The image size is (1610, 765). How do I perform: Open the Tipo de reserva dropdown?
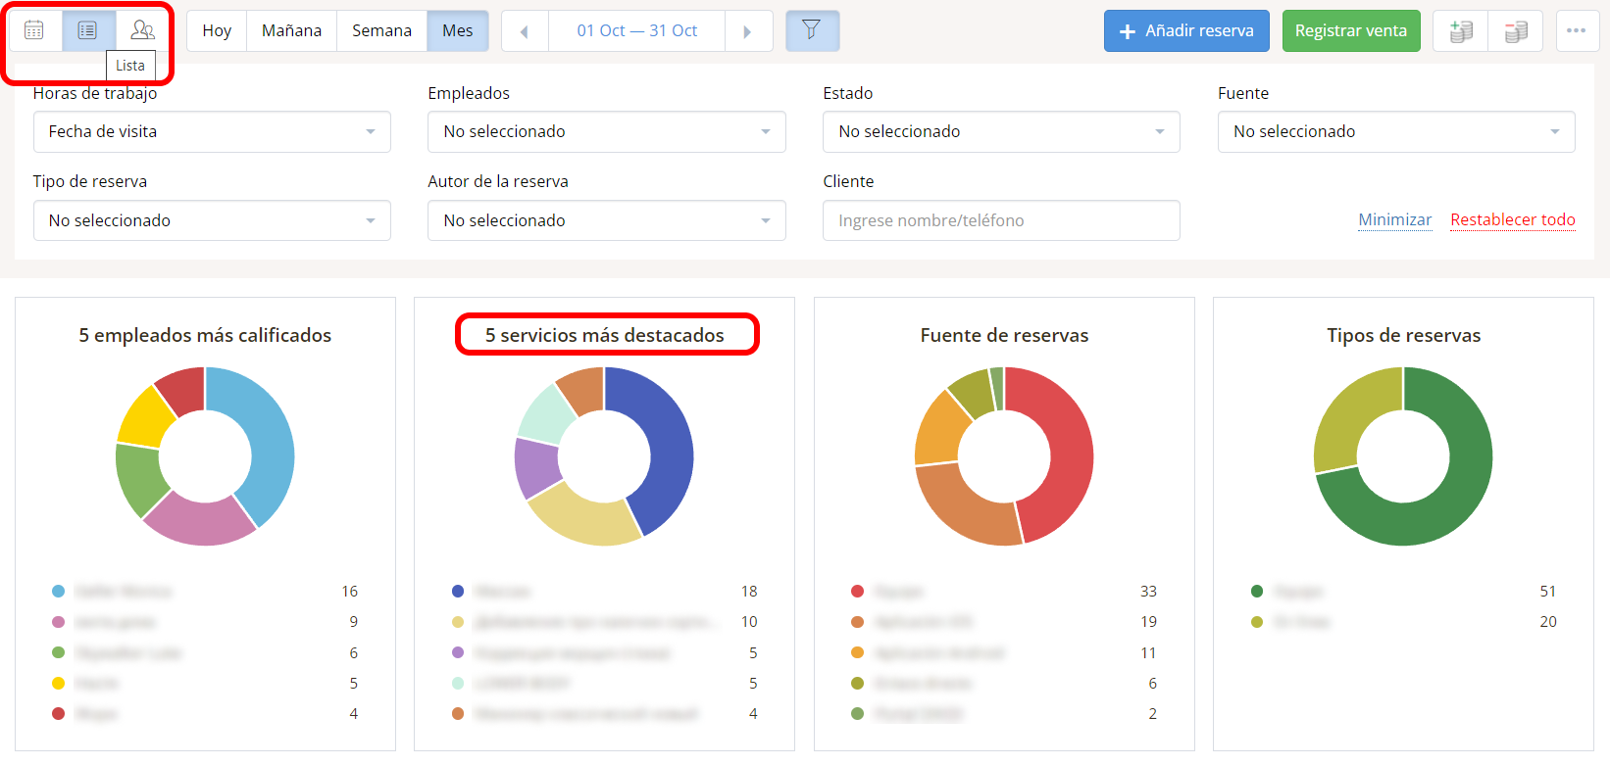[212, 220]
